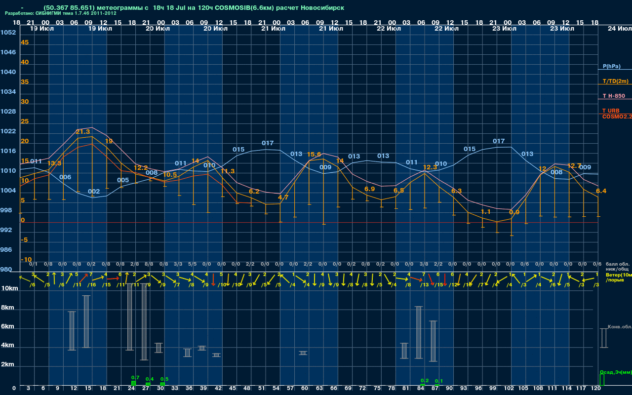Click the 0.2 precipitation amount label

click(425, 381)
